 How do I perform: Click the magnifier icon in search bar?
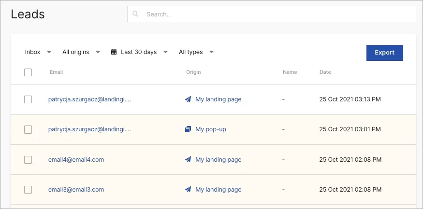tap(136, 14)
